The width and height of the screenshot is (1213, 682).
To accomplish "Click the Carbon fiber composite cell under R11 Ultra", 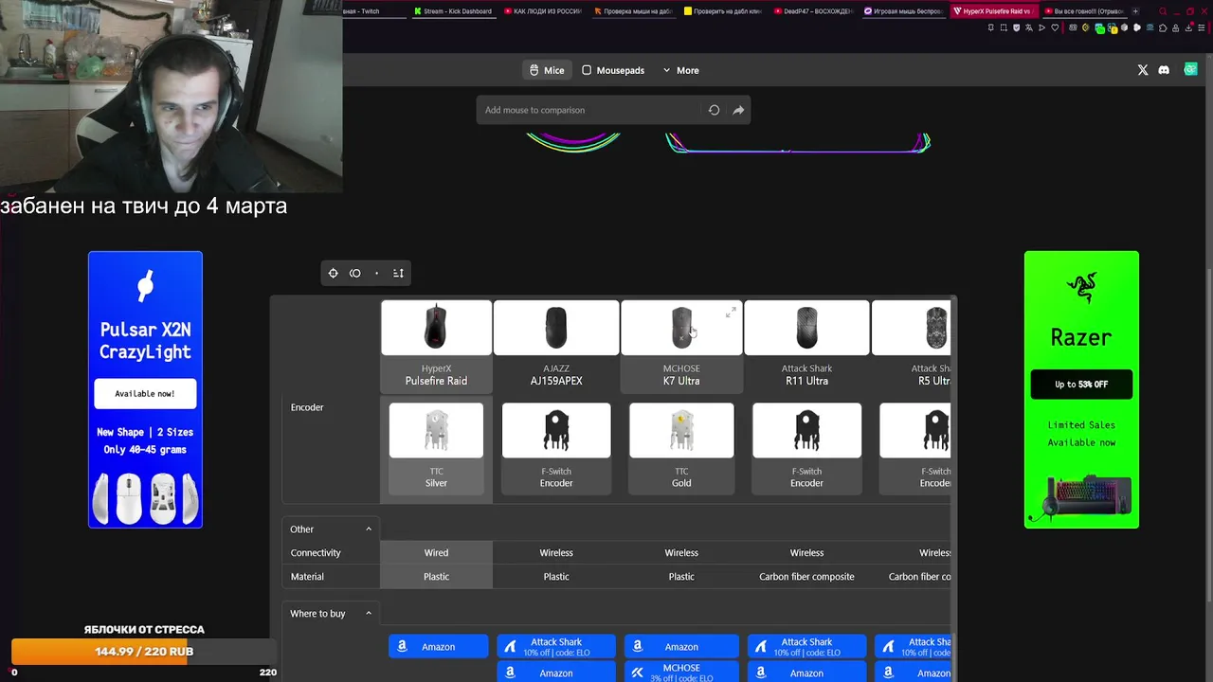I will click(806, 577).
